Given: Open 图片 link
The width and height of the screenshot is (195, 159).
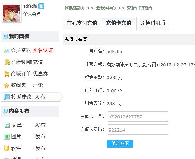Looking at the screenshot, I should coord(16,136).
